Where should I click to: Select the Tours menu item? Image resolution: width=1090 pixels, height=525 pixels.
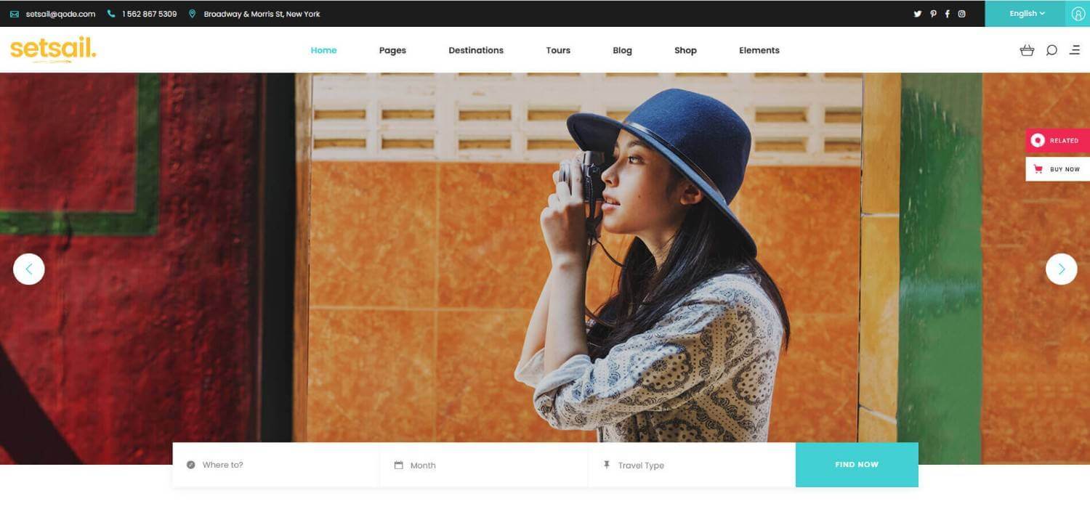[x=557, y=50]
